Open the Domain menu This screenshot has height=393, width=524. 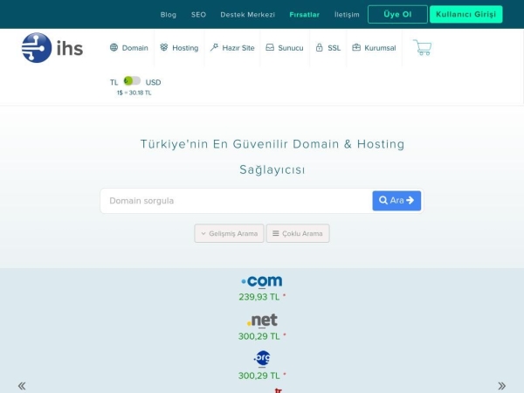coord(129,48)
